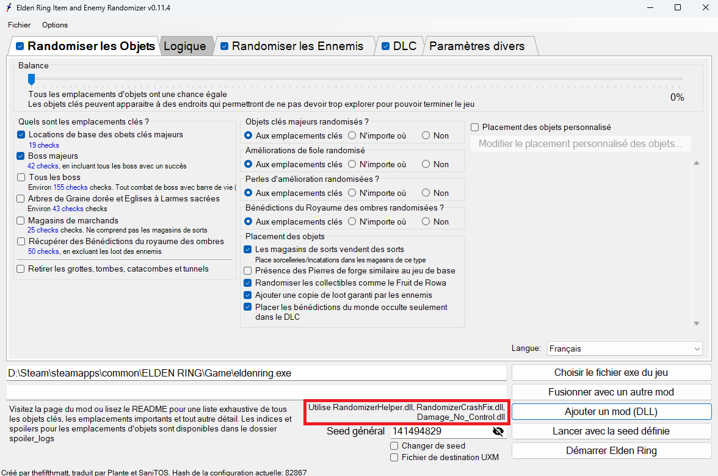Click the 43 checks link
718x476 pixels.
[68, 209]
